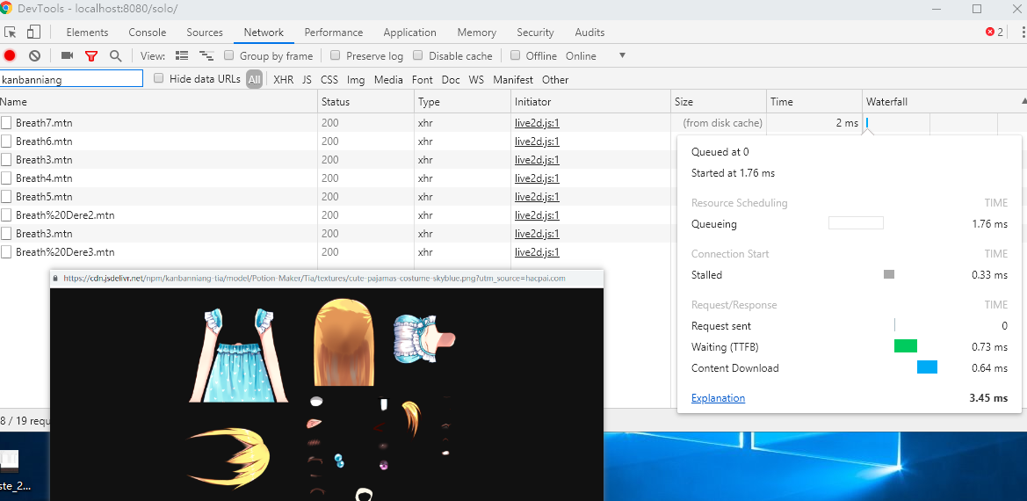Select the Breath%20Dere2.mtn request row
This screenshot has height=501, width=1027.
click(x=65, y=215)
